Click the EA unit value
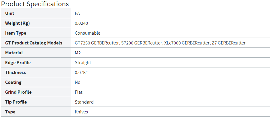The image size is (270, 117). click(x=77, y=13)
